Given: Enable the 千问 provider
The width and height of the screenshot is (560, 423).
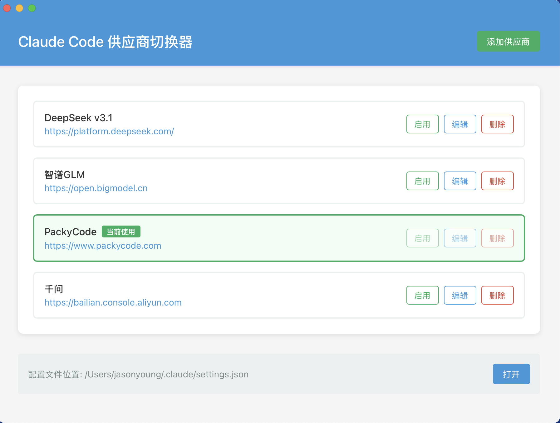Looking at the screenshot, I should click(x=422, y=295).
